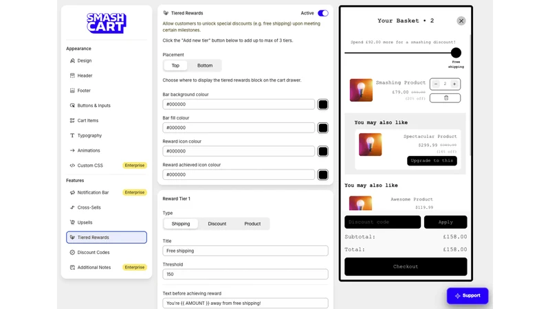Viewport: 550px width, 309px height.
Task: Click the Enterprise badge beside Additional Notes
Action: 135,267
